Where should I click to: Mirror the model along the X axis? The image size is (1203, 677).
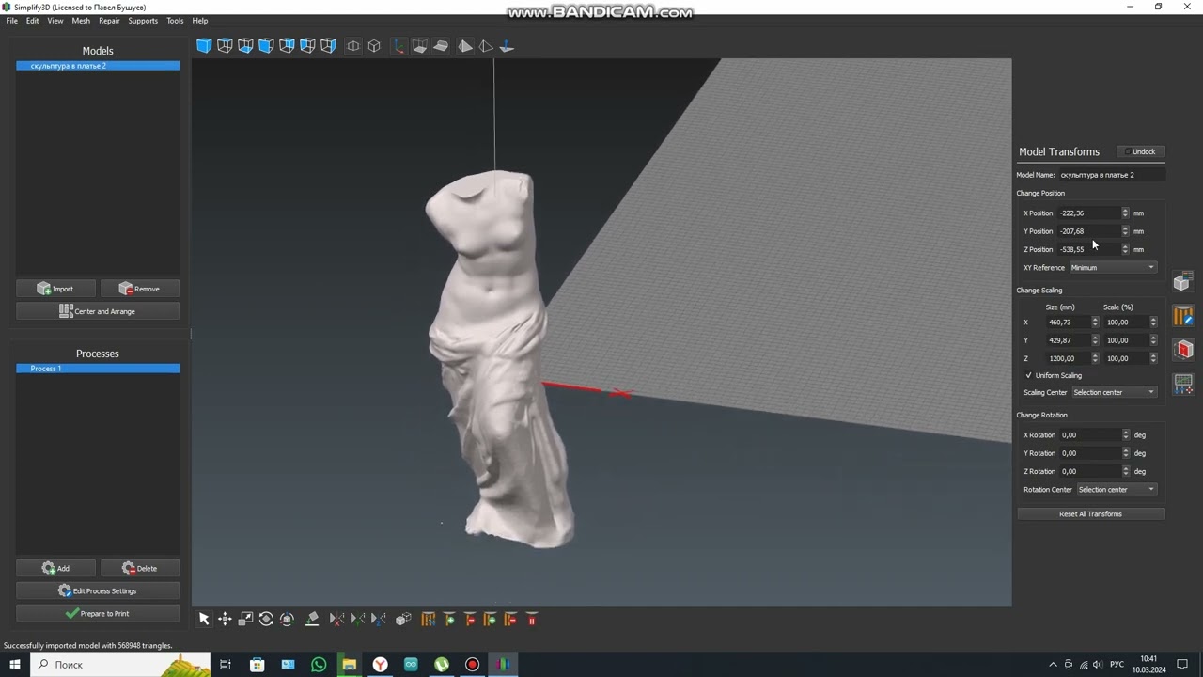click(x=336, y=619)
